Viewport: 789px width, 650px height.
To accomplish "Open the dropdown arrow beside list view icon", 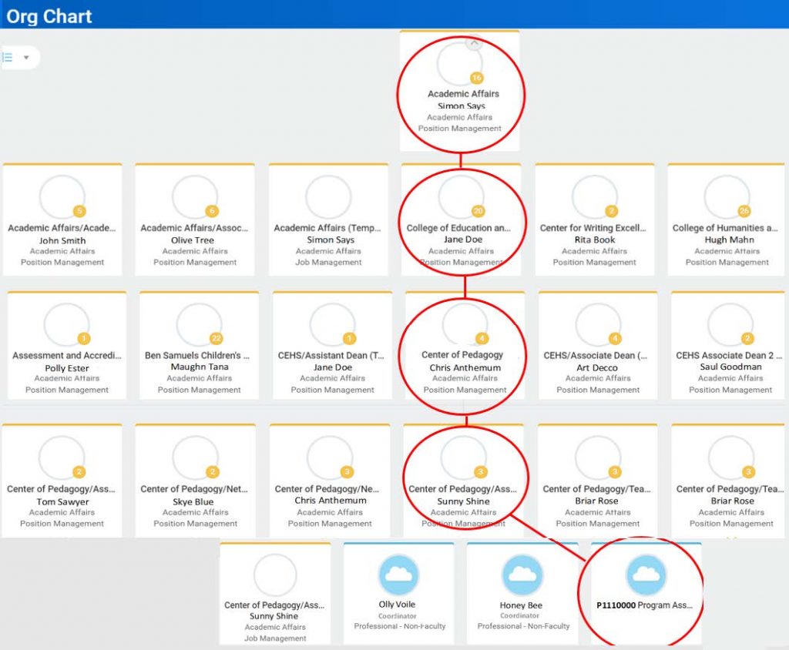I will pos(26,58).
